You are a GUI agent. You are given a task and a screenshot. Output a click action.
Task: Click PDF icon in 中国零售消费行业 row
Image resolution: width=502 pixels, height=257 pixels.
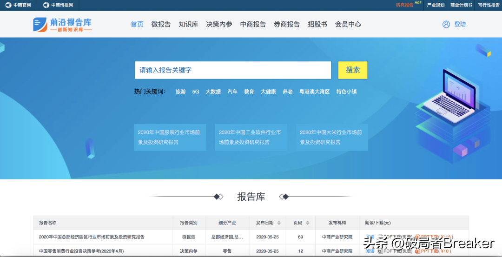[x=380, y=251]
